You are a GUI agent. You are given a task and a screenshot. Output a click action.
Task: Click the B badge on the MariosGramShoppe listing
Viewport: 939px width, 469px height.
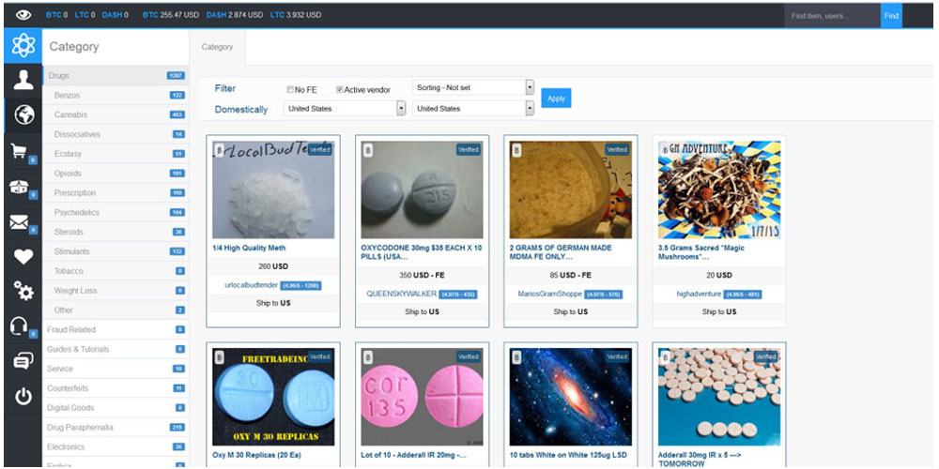(x=516, y=150)
